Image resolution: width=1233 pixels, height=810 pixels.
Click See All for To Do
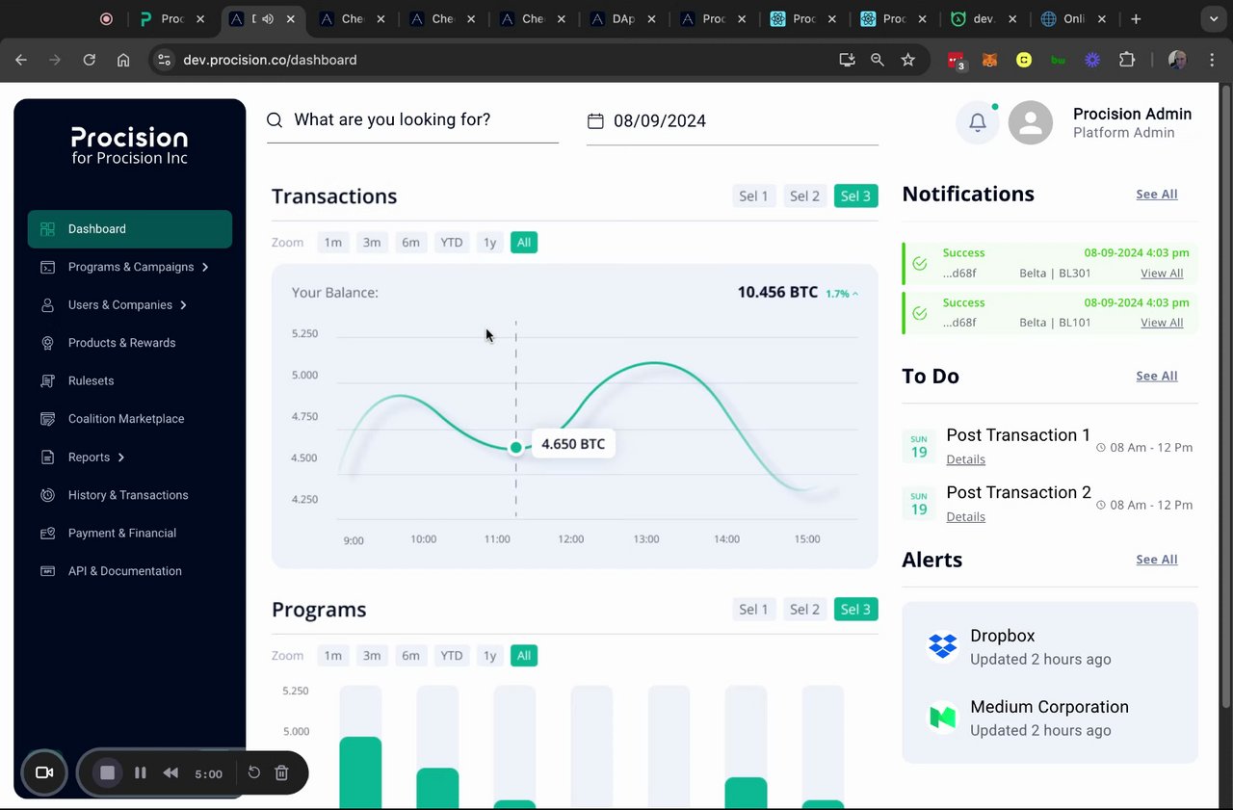(x=1157, y=377)
